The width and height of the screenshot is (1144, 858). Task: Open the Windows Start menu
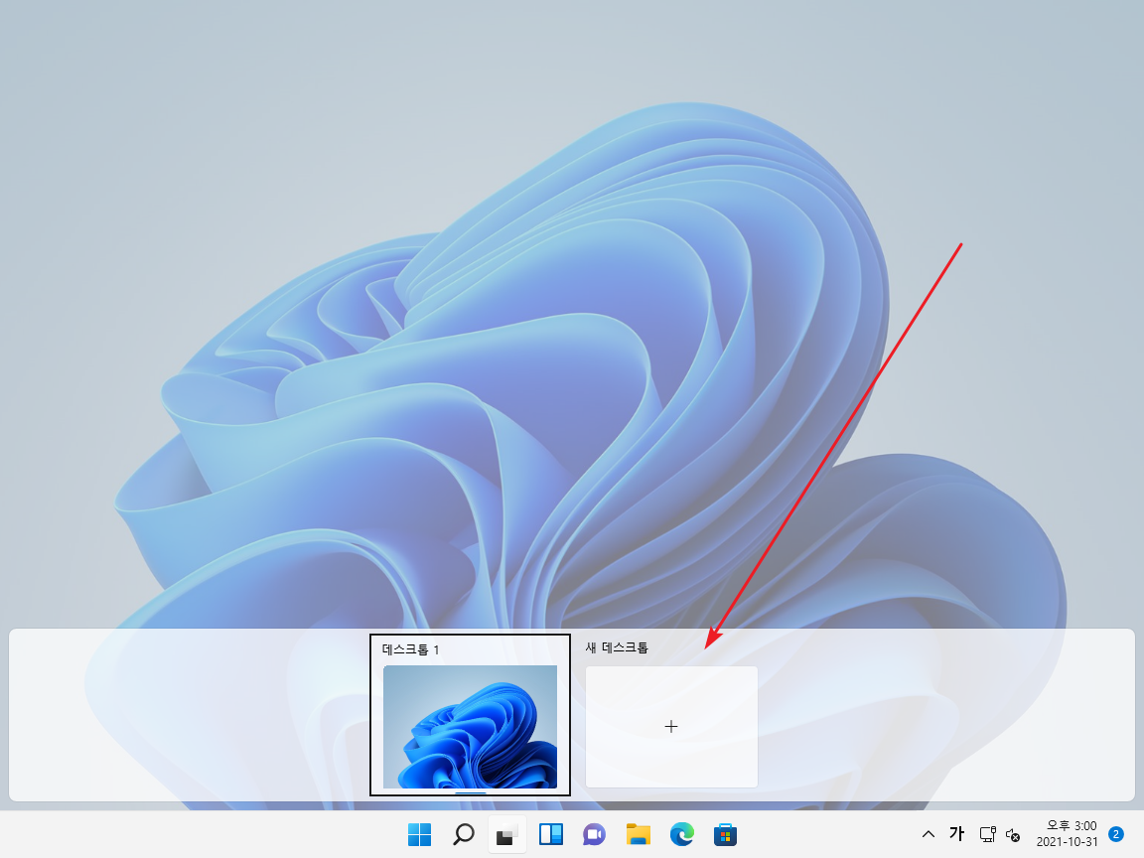(x=419, y=834)
